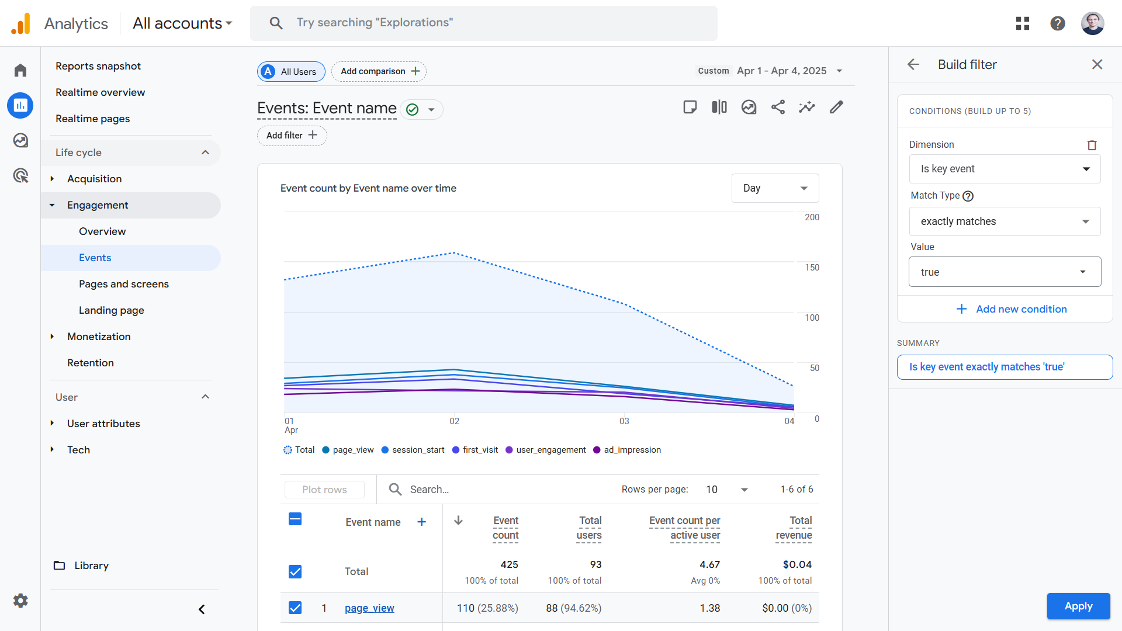Create a note using the sticky note icon
Screen dimensions: 1122x631
[x=690, y=107]
